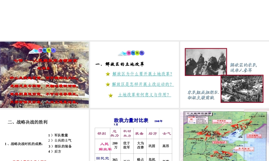This screenshot has height=161, width=269.
Task: Select heading 一、解放区的土地改革
Action: pyautogui.click(x=120, y=64)
